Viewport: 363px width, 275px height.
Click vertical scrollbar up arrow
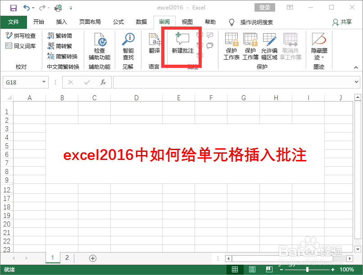pos(358,97)
